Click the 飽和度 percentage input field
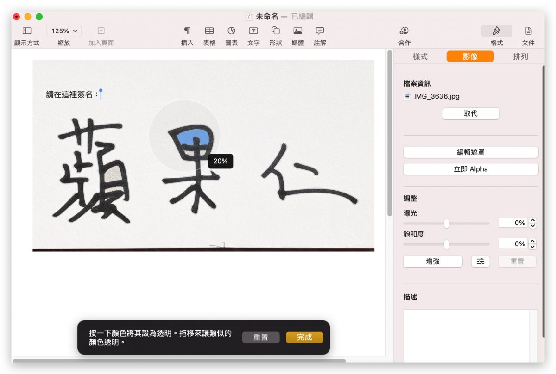The image size is (556, 374). point(513,243)
